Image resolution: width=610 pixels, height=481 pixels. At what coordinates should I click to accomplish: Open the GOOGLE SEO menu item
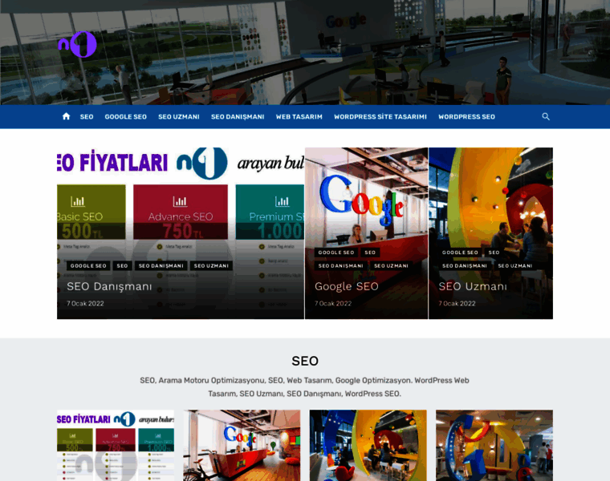pyautogui.click(x=126, y=117)
